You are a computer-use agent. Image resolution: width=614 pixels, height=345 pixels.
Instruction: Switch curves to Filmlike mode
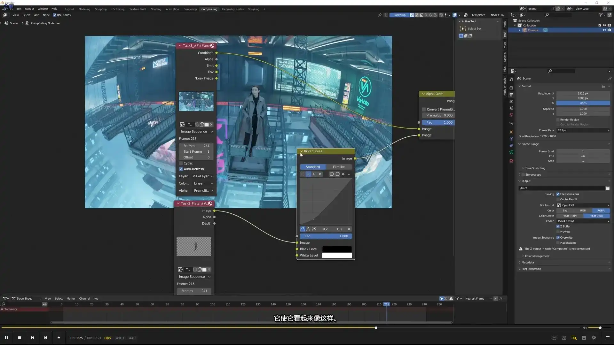(x=339, y=167)
